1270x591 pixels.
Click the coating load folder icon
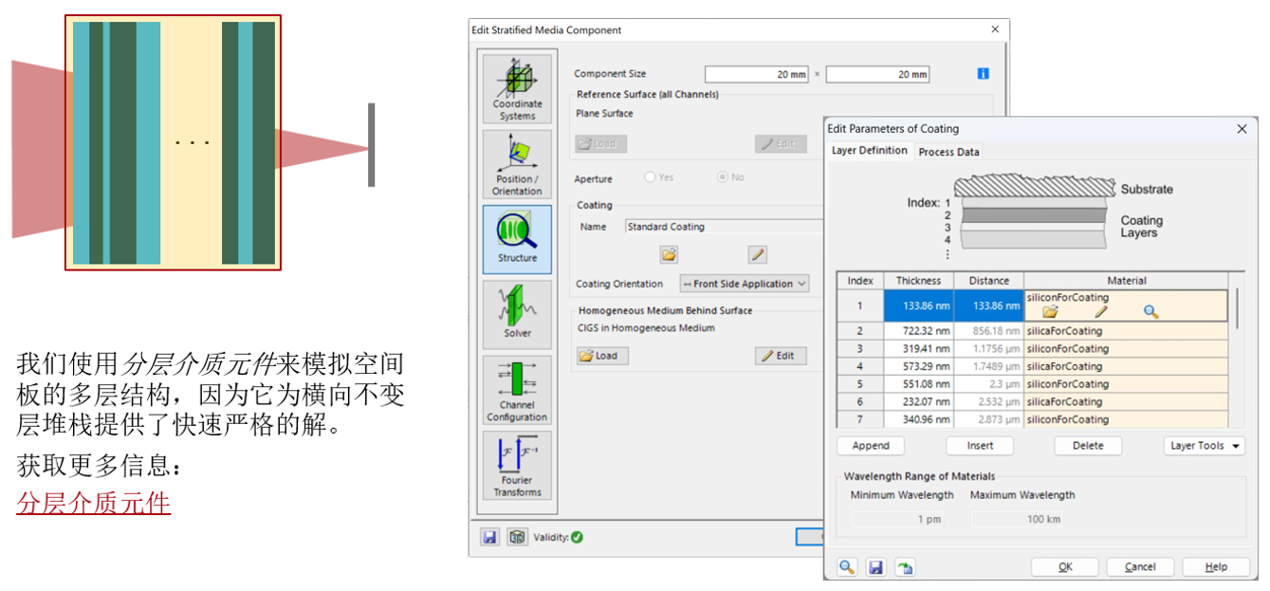(x=670, y=254)
